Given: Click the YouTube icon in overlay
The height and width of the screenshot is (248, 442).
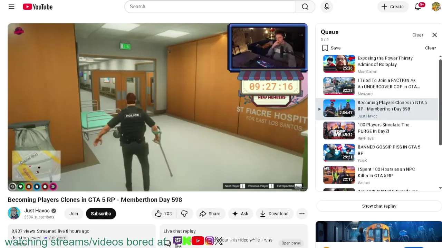Looking at the screenshot, I should (x=198, y=240).
